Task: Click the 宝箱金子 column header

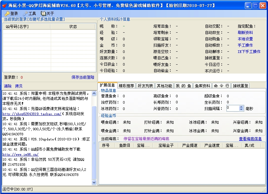Action: 166,145
